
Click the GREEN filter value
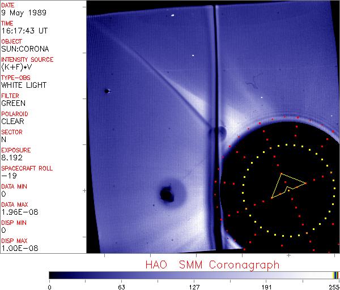pos(13,103)
